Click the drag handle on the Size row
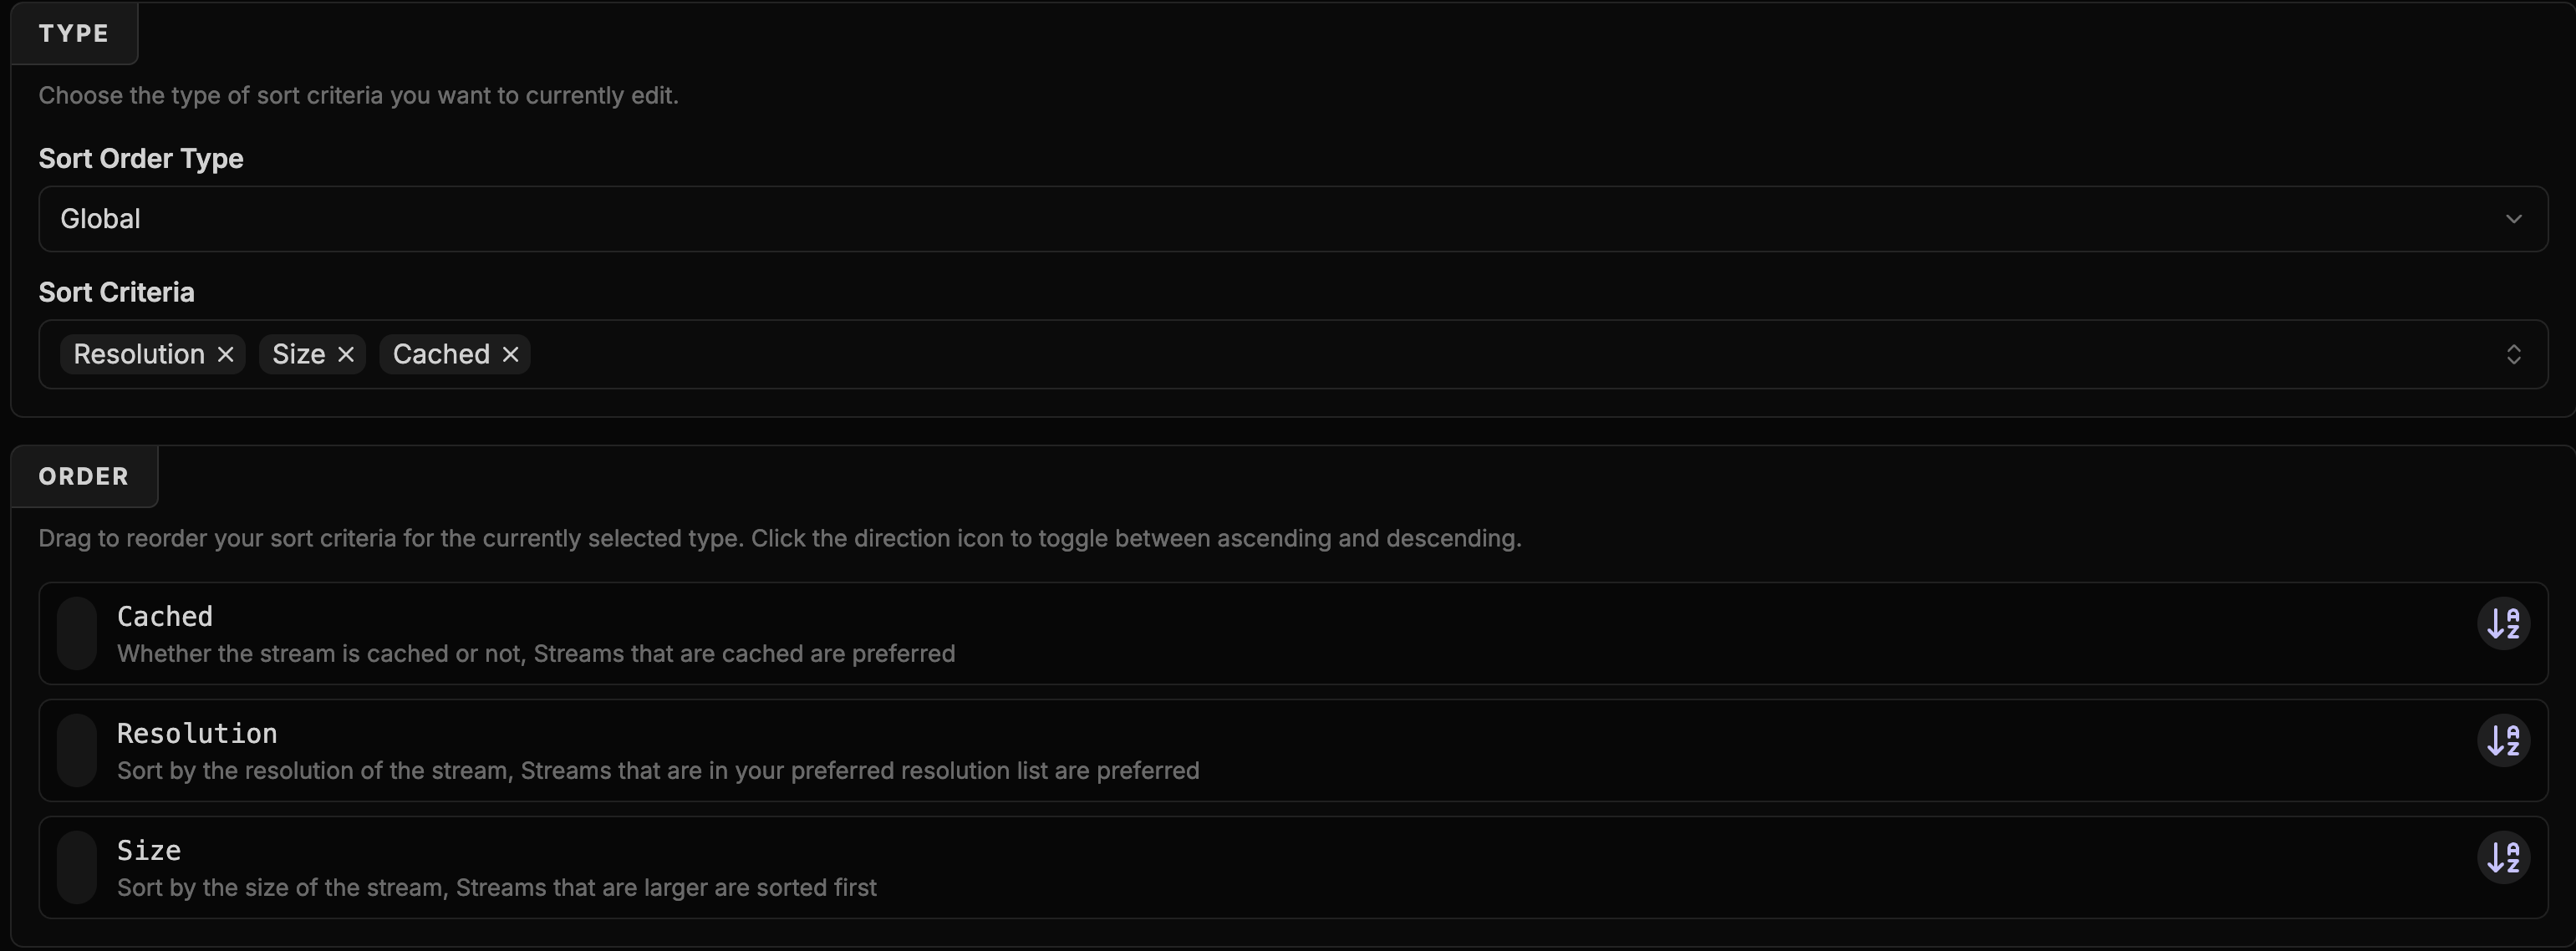This screenshot has height=951, width=2576. [77, 868]
